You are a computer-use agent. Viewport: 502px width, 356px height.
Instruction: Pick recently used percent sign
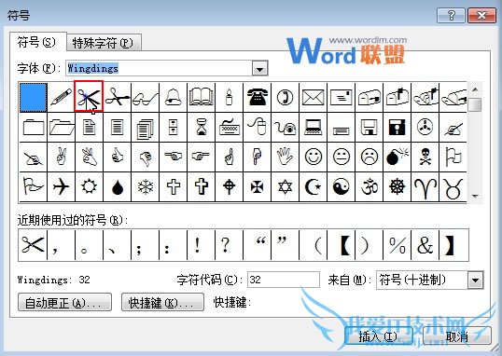397,245
